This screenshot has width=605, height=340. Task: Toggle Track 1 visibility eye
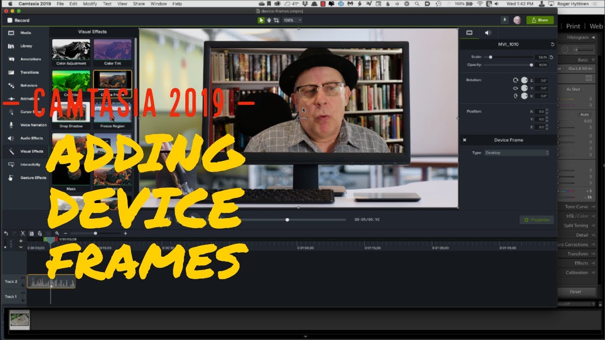point(23,293)
